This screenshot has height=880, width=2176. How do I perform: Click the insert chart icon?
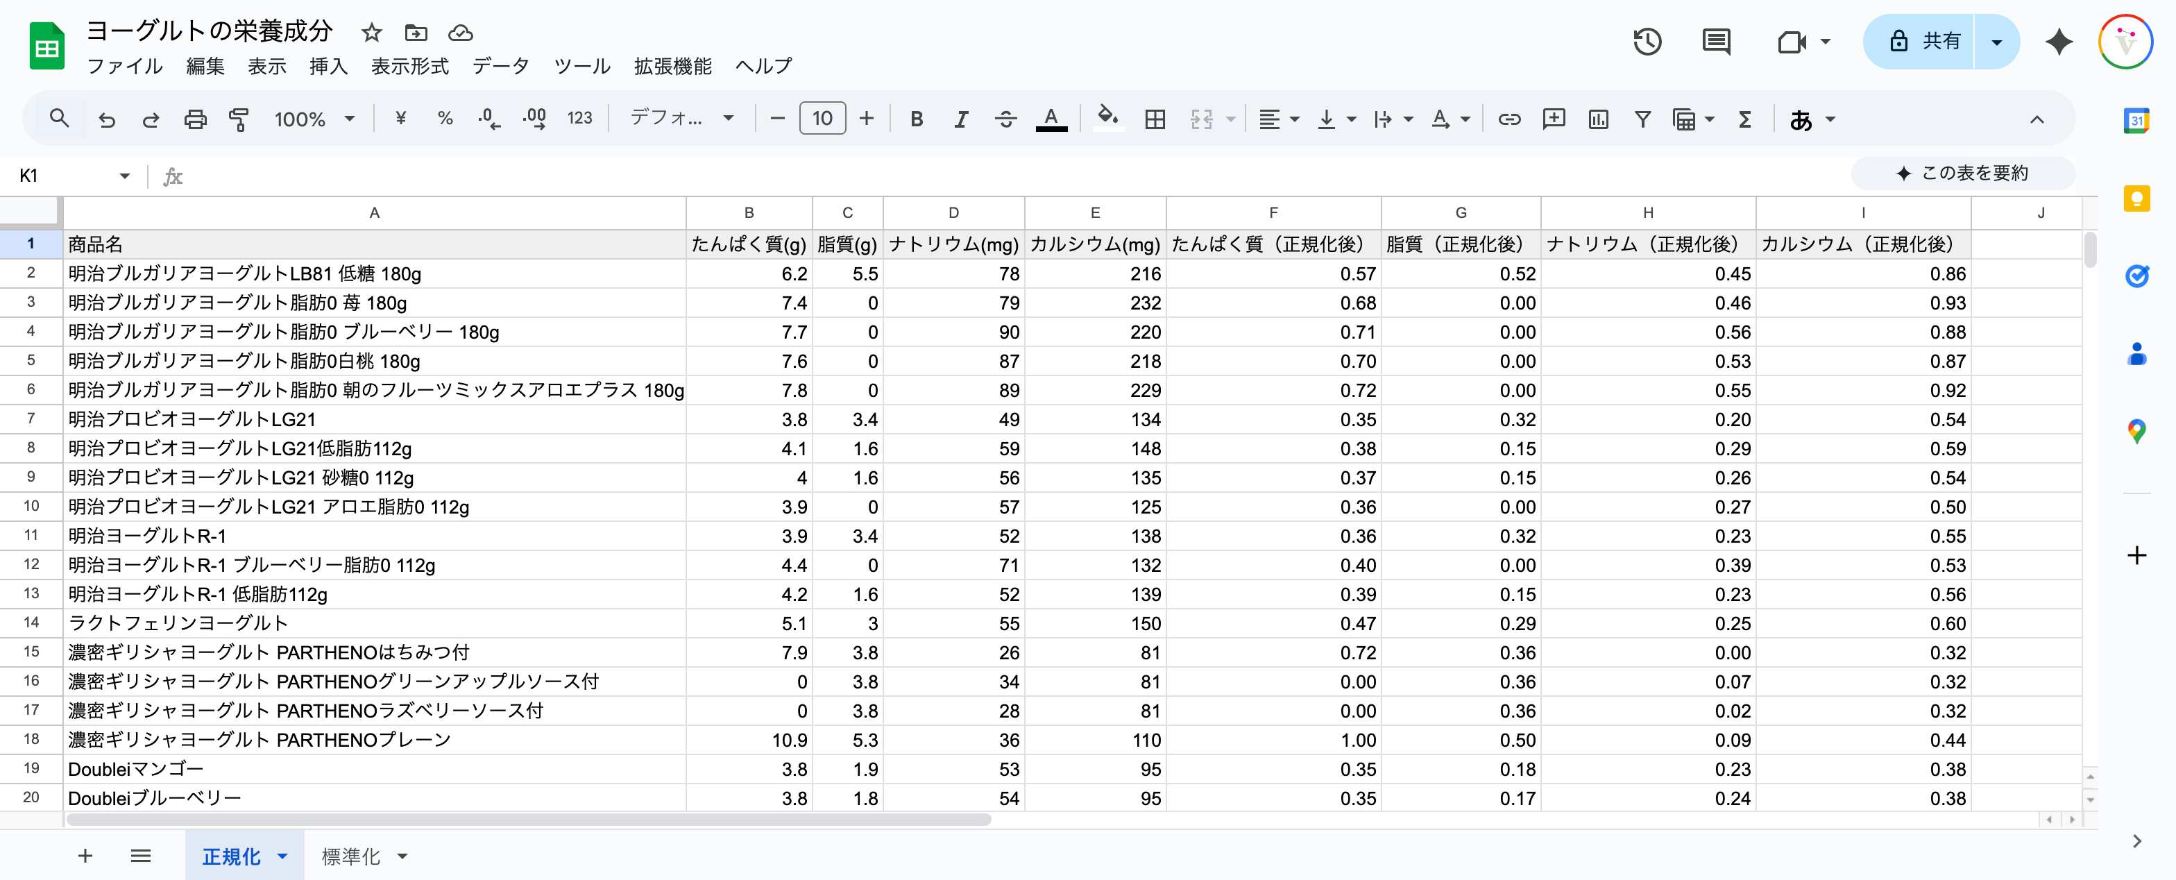[1597, 119]
